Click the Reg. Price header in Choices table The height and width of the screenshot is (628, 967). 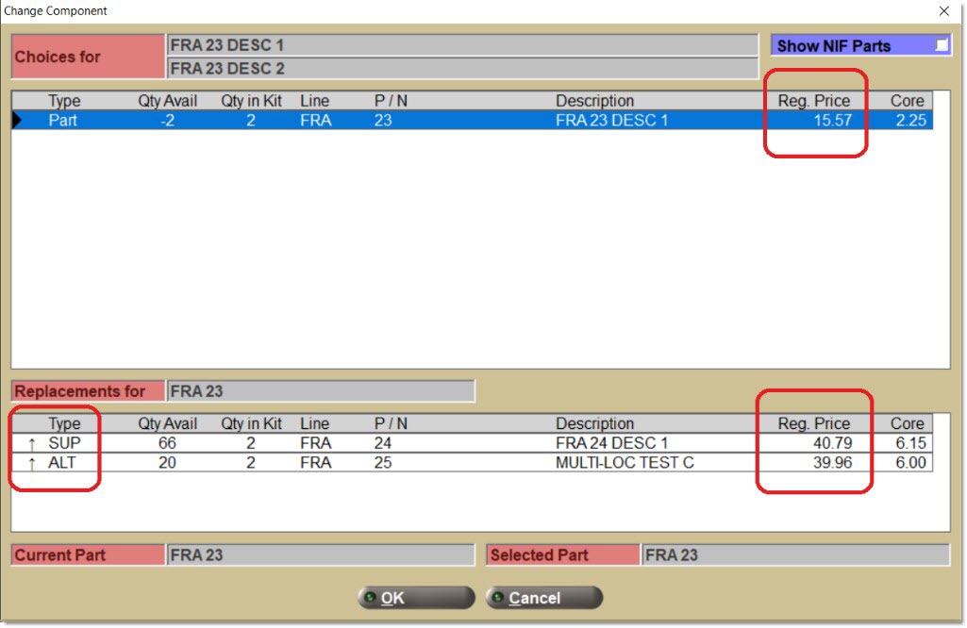813,101
